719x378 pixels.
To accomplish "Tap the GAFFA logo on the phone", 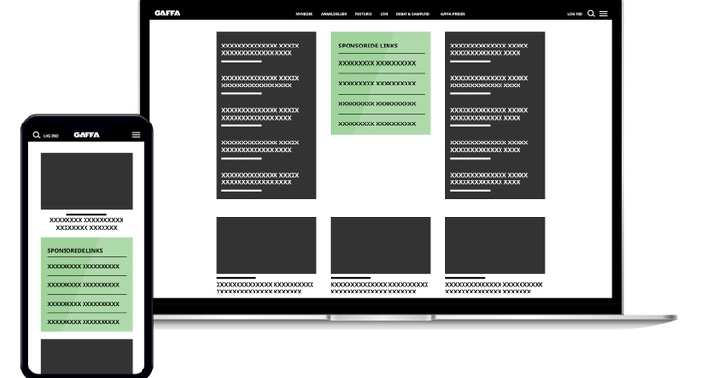I will tap(86, 135).
